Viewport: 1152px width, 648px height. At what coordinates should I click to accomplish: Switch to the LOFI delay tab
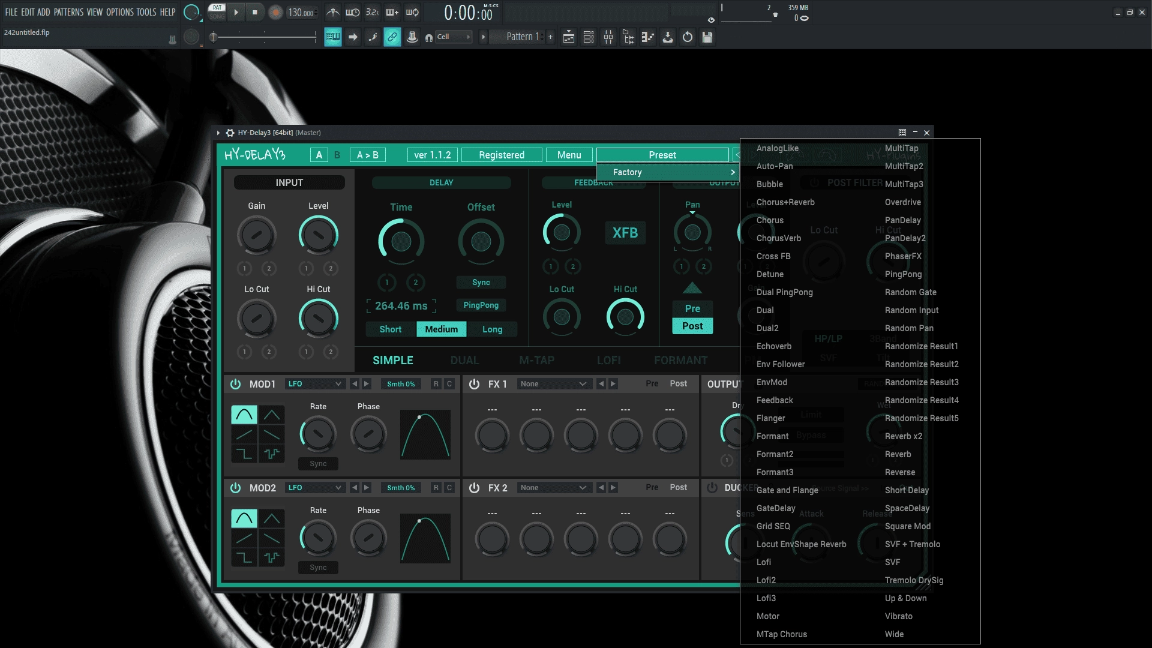point(608,361)
